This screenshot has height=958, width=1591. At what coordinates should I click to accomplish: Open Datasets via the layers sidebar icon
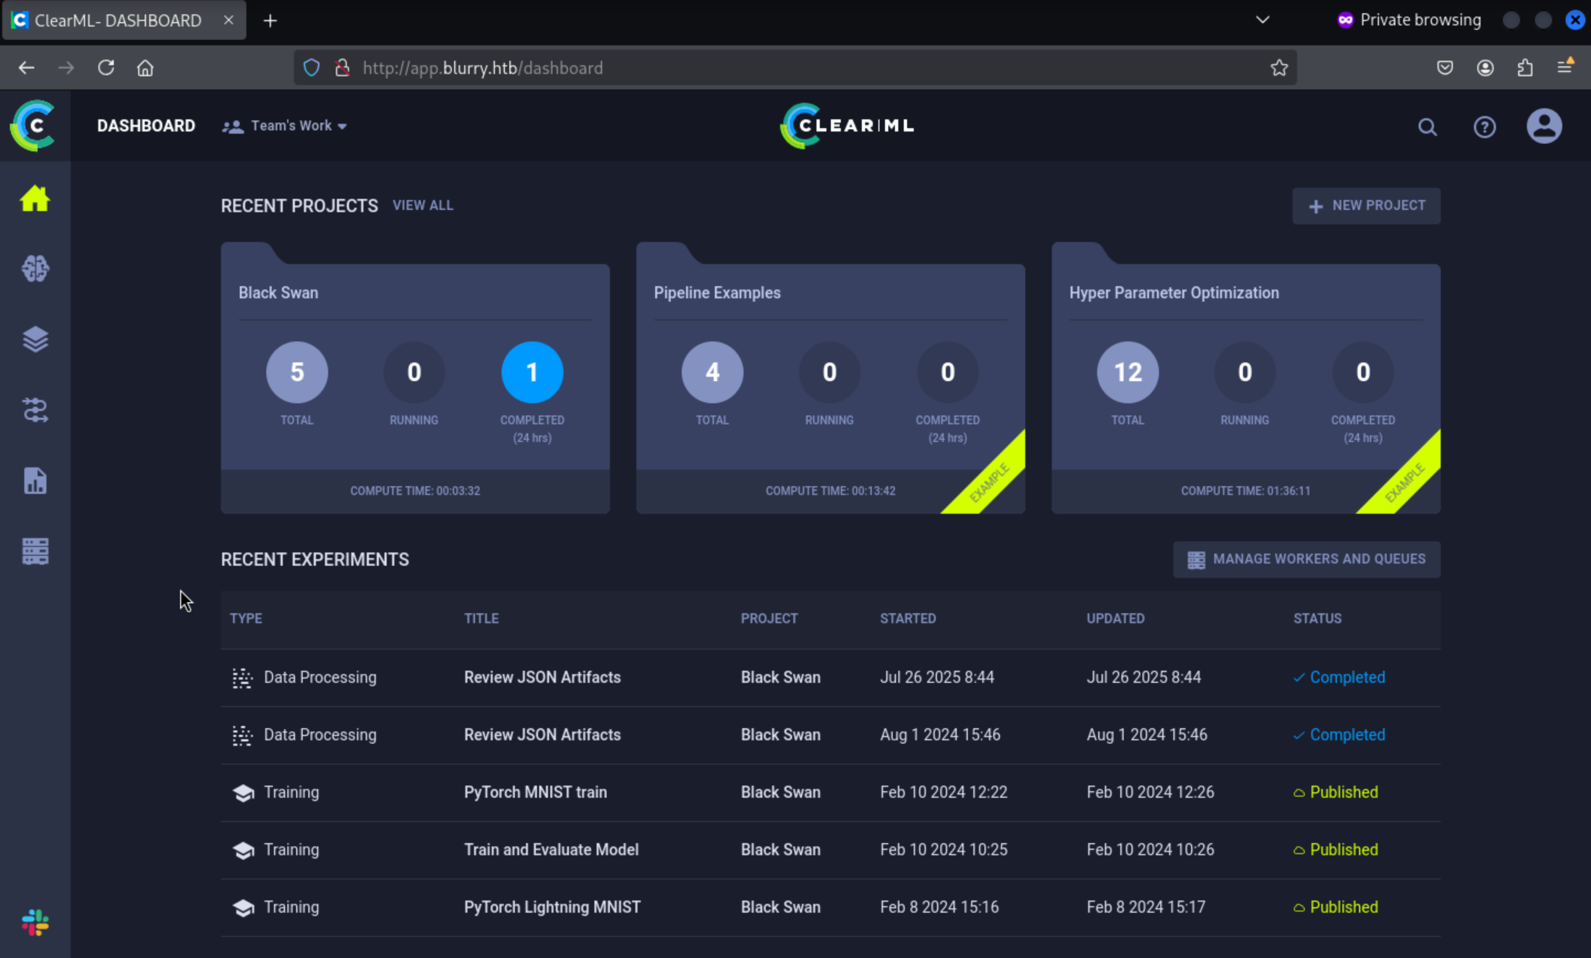tap(35, 339)
